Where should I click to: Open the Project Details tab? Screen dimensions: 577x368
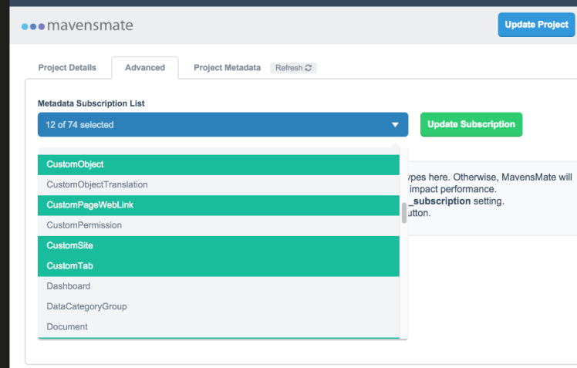pyautogui.click(x=68, y=68)
